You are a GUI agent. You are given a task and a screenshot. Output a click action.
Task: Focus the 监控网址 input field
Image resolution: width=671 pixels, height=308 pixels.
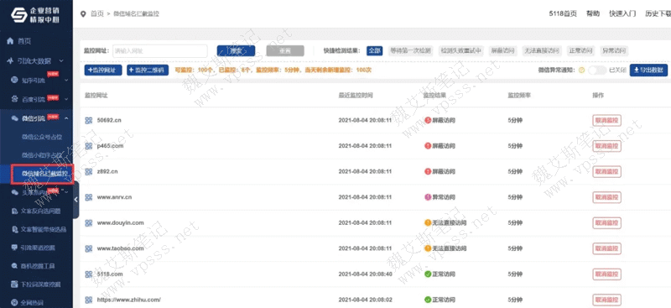point(160,51)
